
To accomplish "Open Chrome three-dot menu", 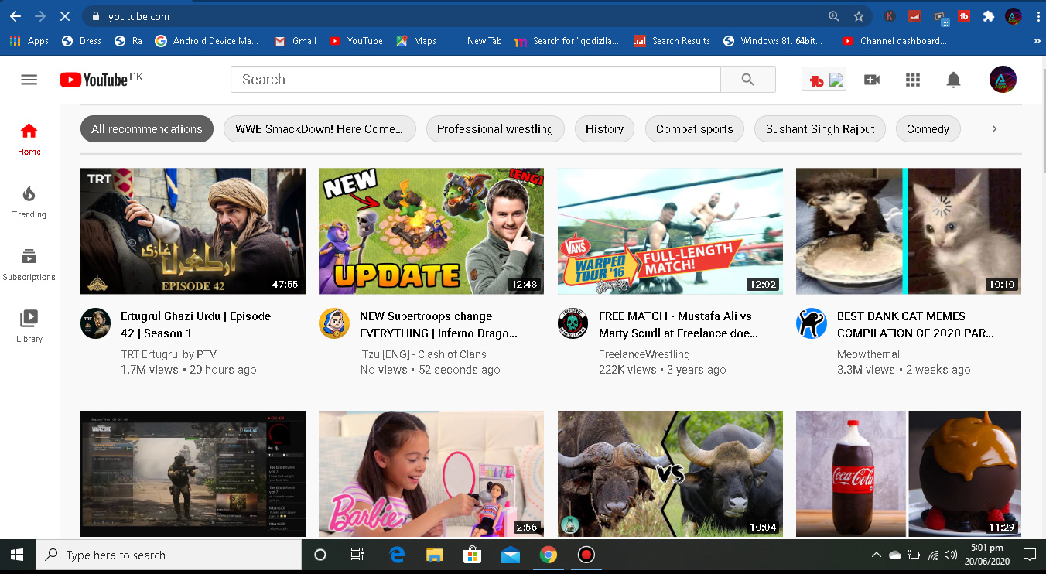I will click(1037, 16).
